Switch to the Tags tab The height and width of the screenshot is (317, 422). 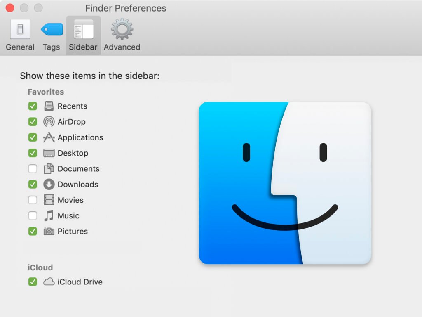click(52, 35)
